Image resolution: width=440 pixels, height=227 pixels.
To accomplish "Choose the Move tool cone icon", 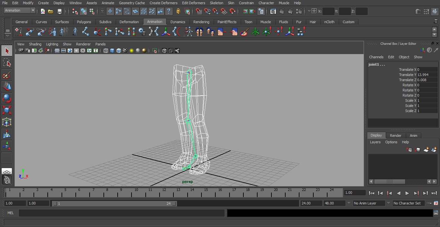I will 7,86.
